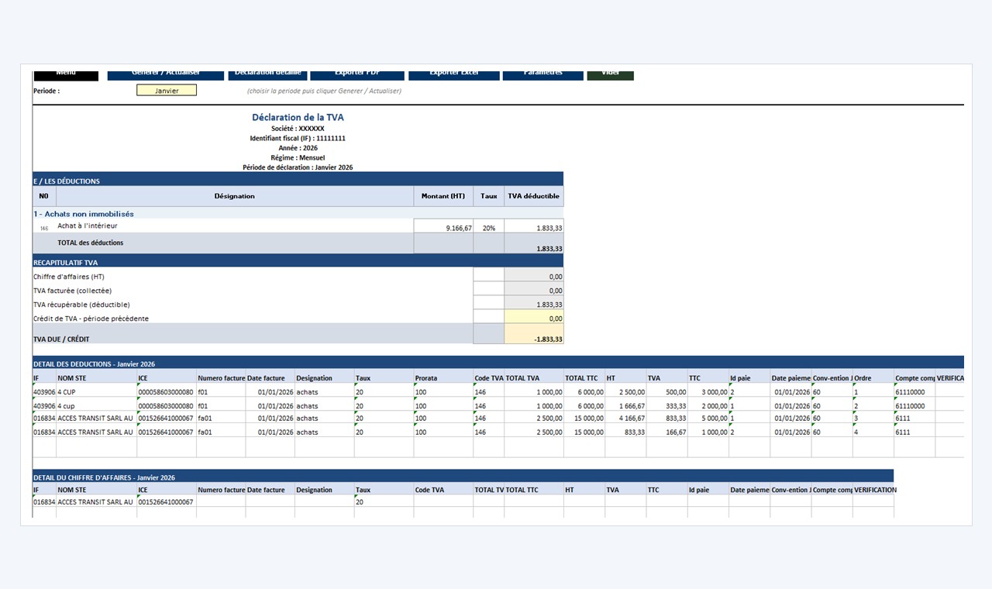Click the Exporter PDF button
The height and width of the screenshot is (589, 992).
pyautogui.click(x=357, y=74)
